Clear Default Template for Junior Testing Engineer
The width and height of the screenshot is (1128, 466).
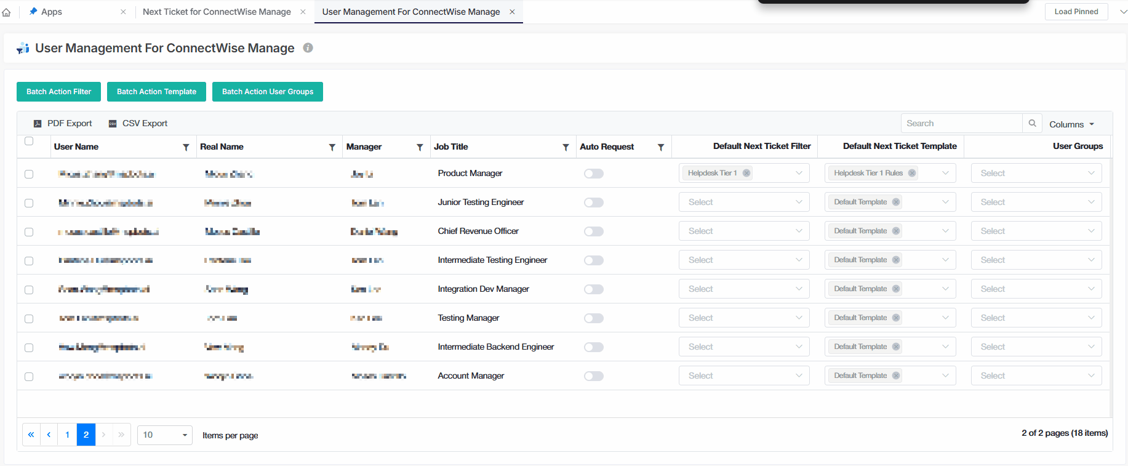[896, 202]
